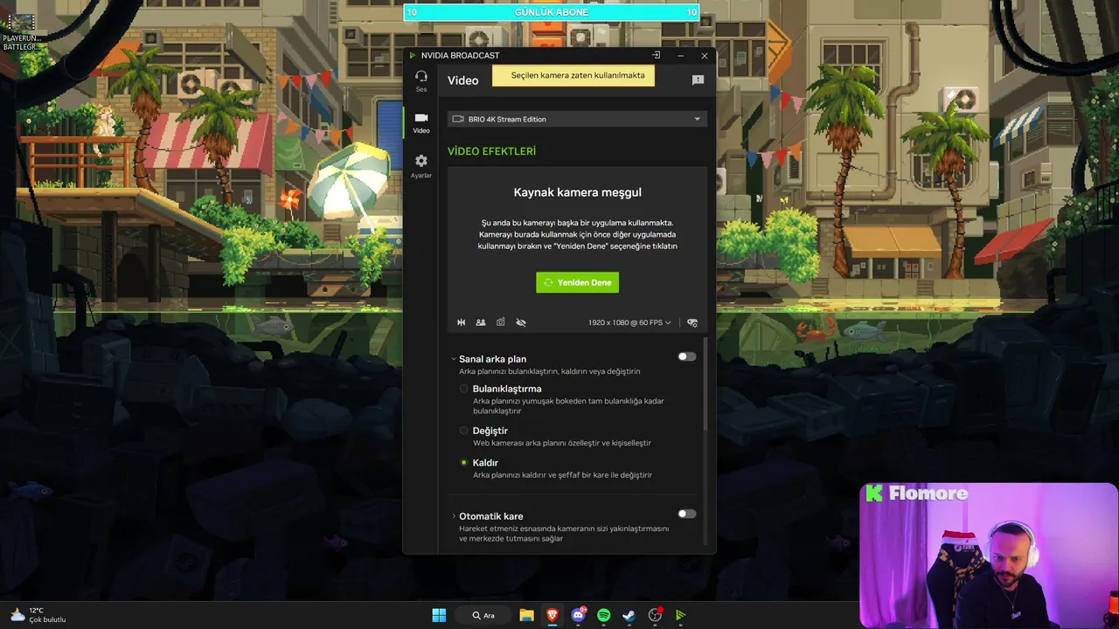Open OBS Studio from the taskbar

655,615
